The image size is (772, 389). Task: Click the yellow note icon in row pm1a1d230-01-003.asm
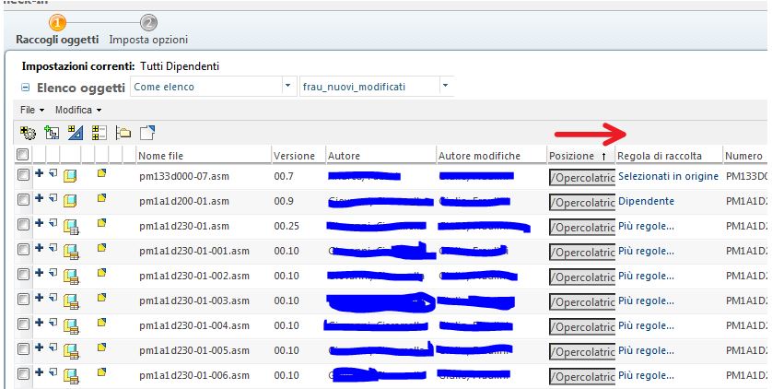pyautogui.click(x=101, y=298)
